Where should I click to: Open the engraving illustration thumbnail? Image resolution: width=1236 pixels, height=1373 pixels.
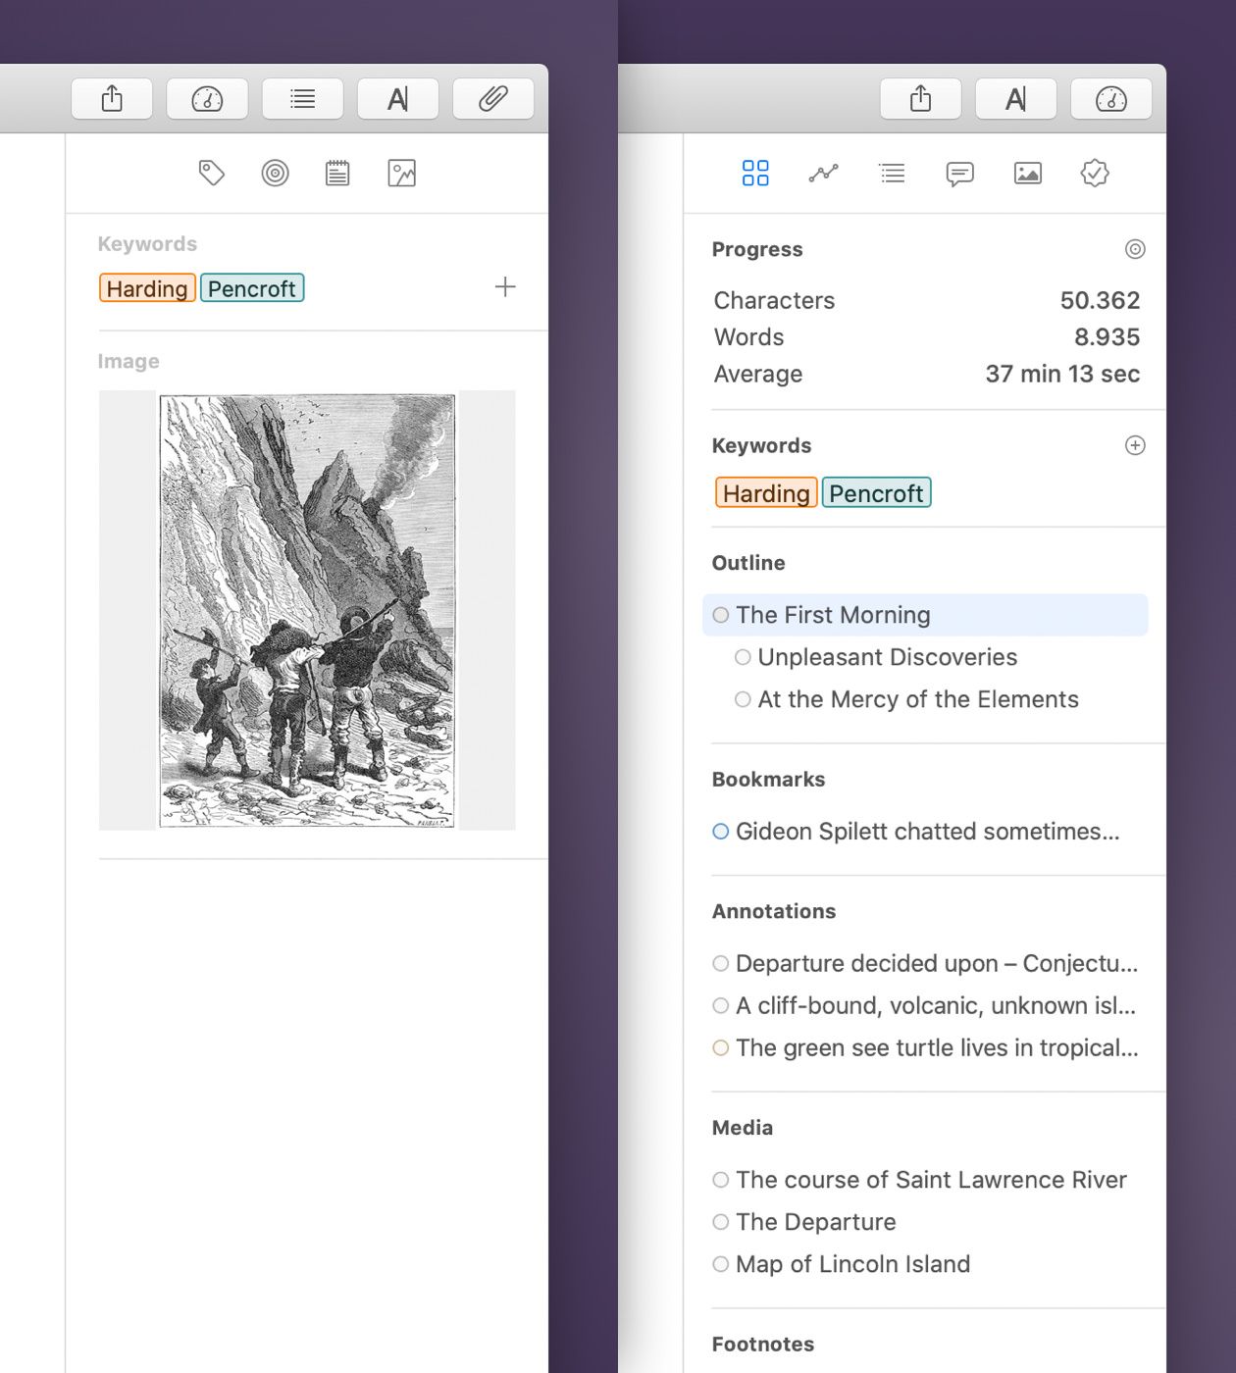point(307,610)
